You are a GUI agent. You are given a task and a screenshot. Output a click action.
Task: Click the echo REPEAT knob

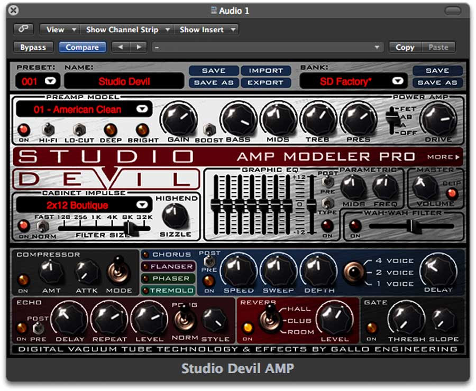109,318
